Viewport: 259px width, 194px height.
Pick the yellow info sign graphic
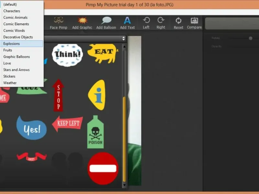97,95
